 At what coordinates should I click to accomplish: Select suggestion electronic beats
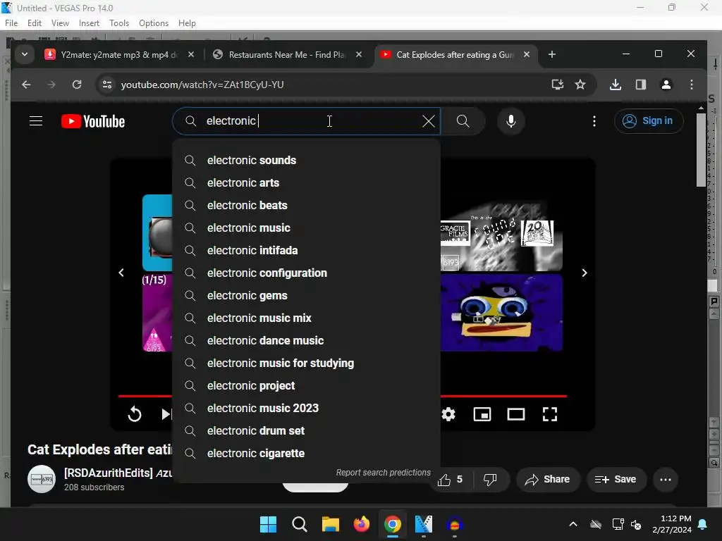(306, 205)
